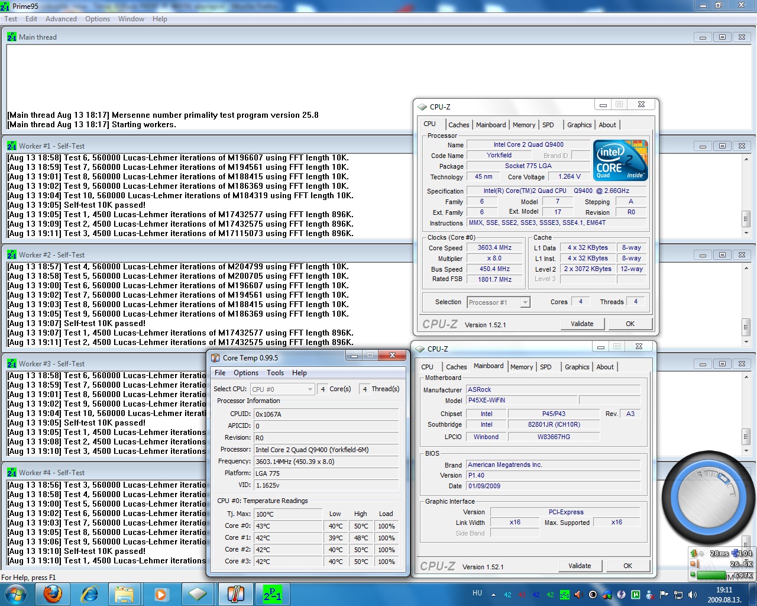The height and width of the screenshot is (606, 757).
Task: Open Select CPU dropdown in Core Temp
Action: pos(282,389)
